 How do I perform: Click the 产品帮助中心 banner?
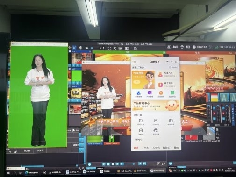(156, 106)
